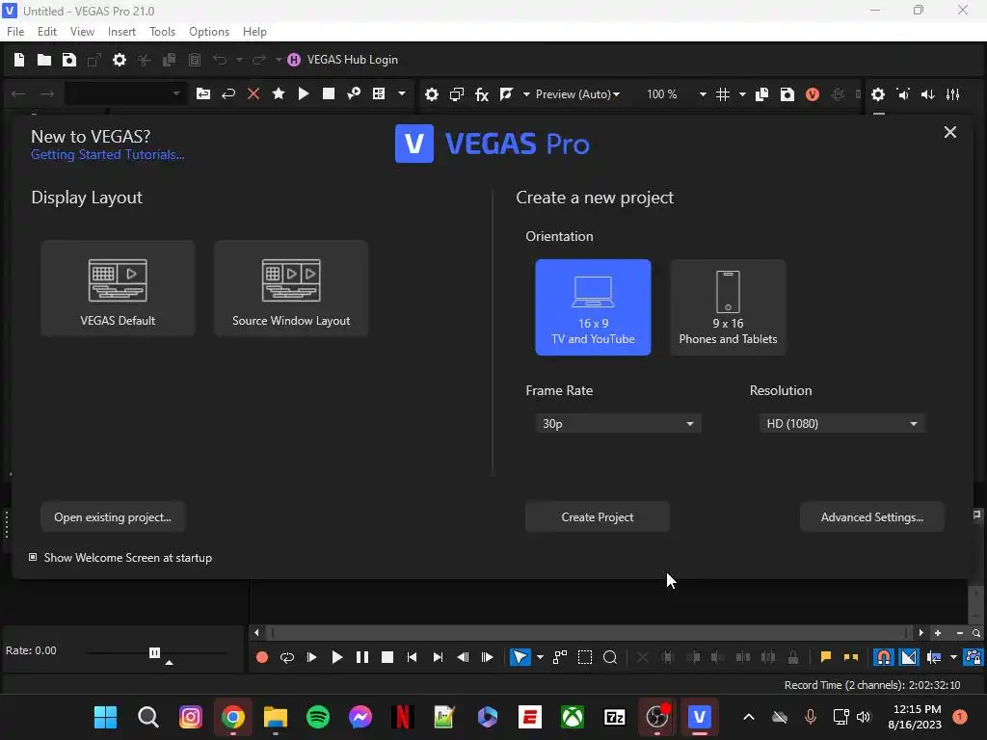Viewport: 987px width, 740px height.
Task: Open the mixer sliders icon
Action: click(953, 94)
